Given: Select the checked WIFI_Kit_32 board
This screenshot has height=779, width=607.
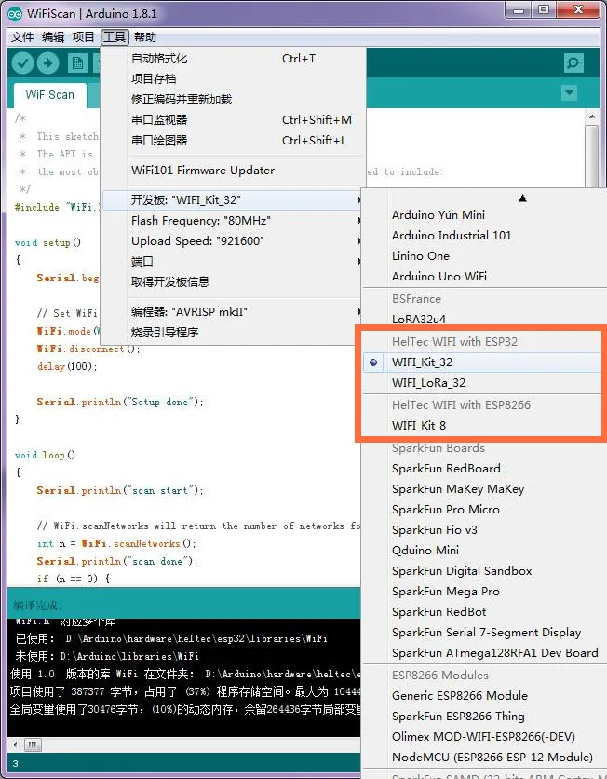Looking at the screenshot, I should [x=484, y=362].
